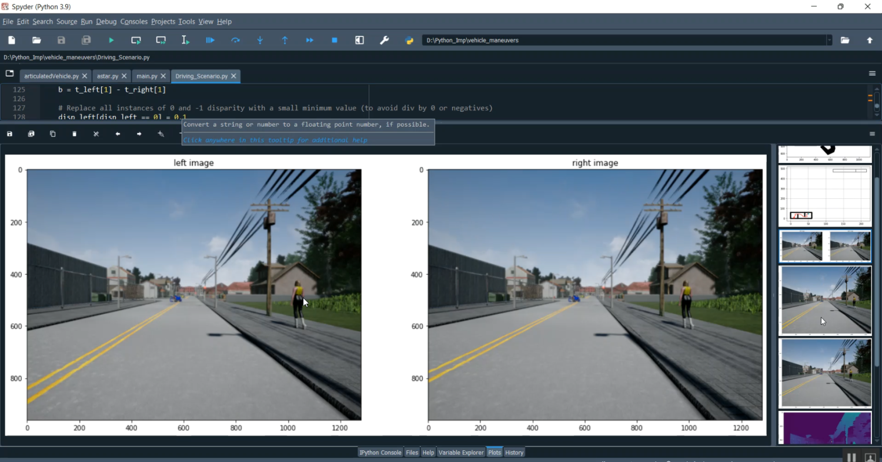Start debugging with the Debug file icon
882x462 pixels.
point(210,40)
